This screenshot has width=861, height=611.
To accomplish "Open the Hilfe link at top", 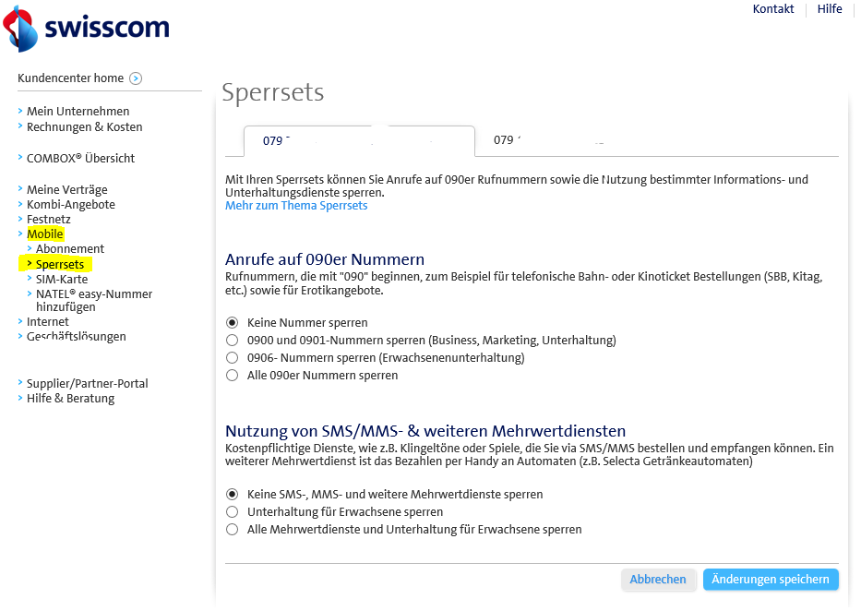I will click(x=829, y=9).
